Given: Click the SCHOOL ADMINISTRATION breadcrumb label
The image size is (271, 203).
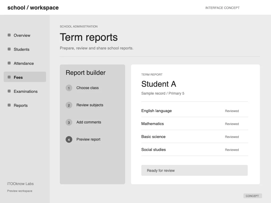Looking at the screenshot, I should (x=79, y=26).
